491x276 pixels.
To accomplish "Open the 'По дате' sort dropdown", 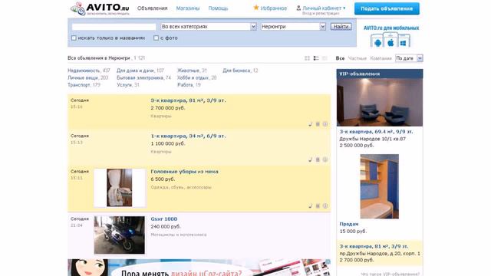I will click(409, 58).
